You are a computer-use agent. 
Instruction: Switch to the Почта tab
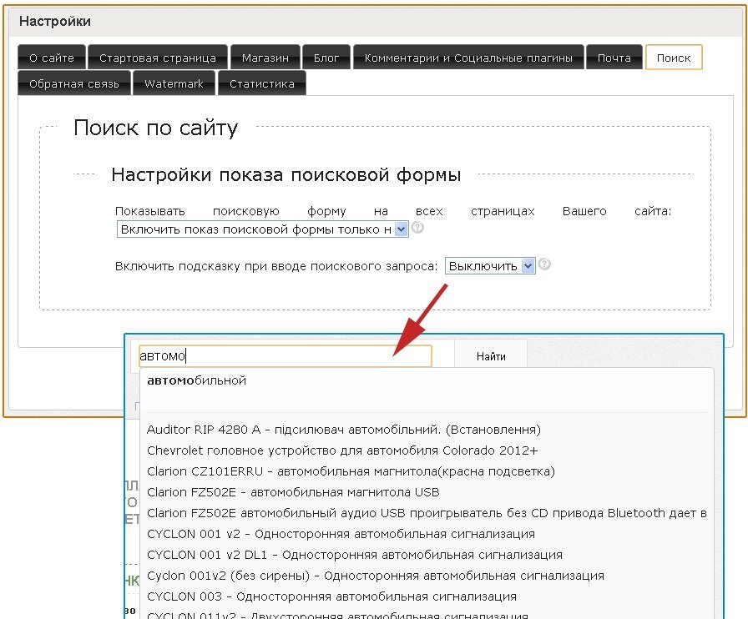[614, 58]
